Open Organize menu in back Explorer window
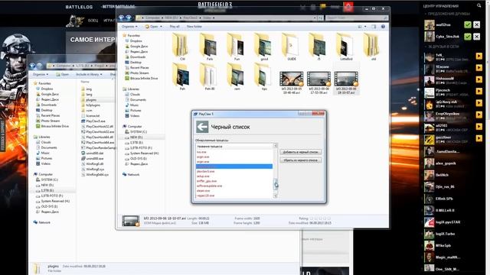The height and width of the screenshot is (275, 490). [41, 74]
